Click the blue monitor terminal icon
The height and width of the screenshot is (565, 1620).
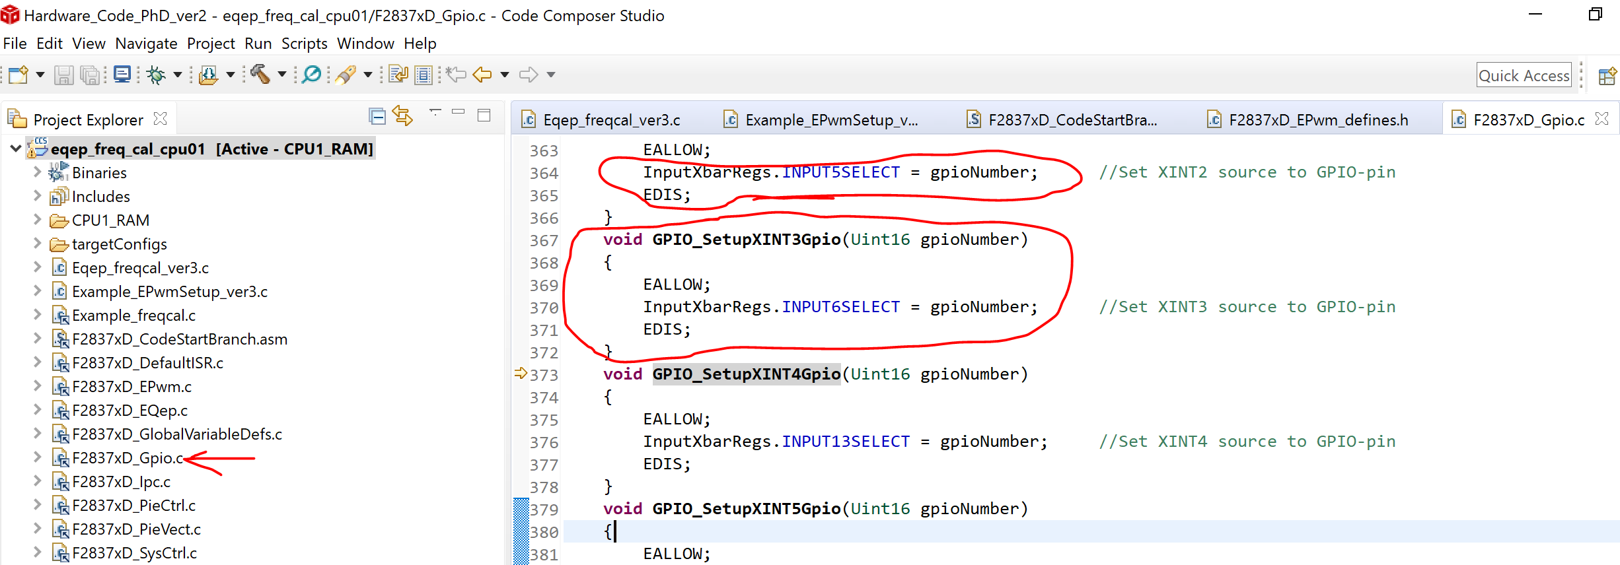click(122, 75)
